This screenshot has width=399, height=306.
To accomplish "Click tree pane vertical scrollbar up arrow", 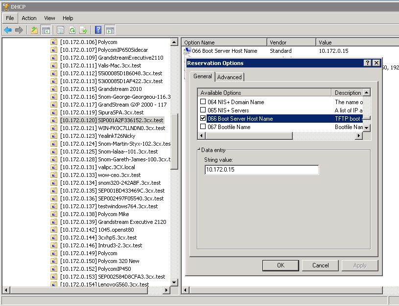I will (x=174, y=42).
